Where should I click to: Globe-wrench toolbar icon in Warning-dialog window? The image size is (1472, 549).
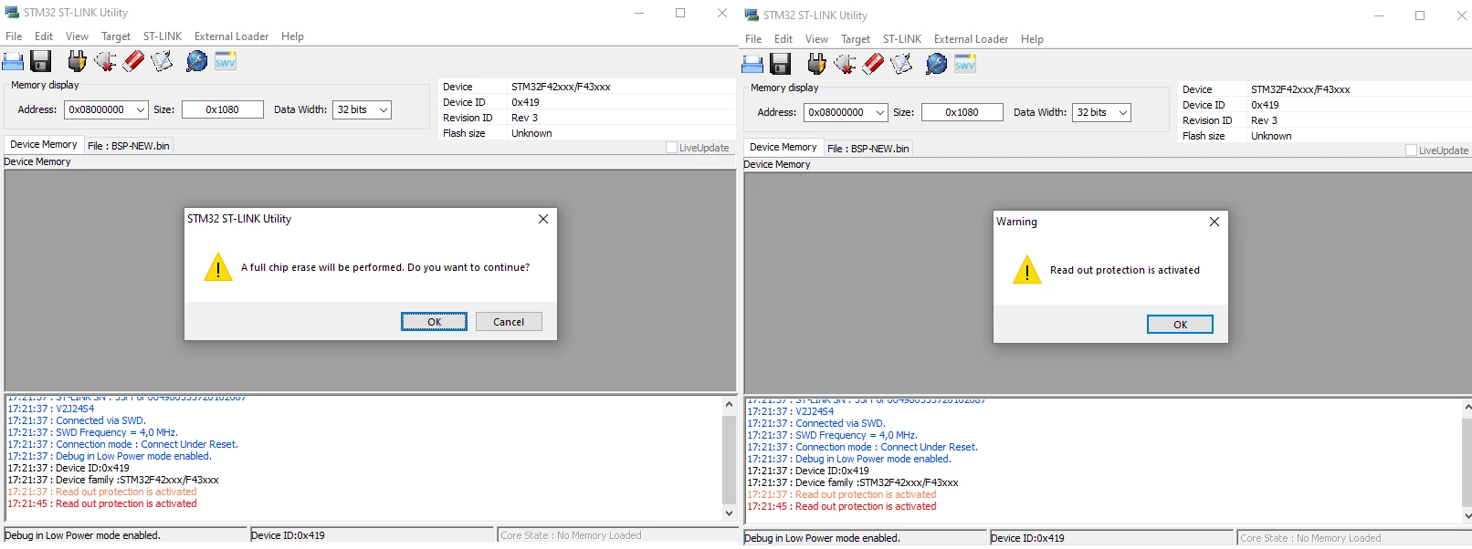tap(936, 64)
